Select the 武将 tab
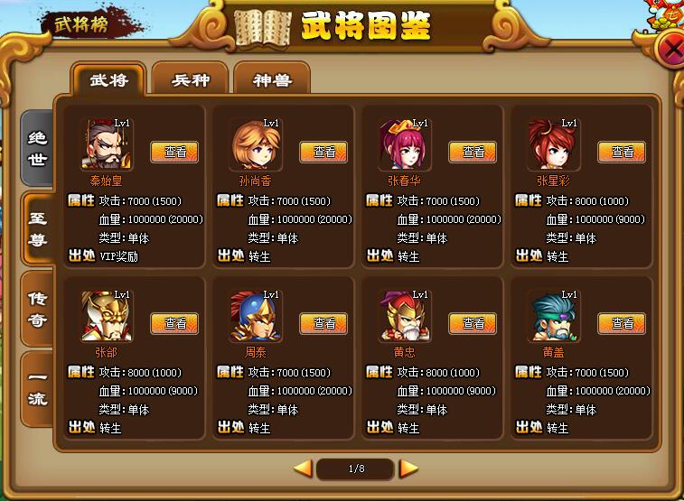 (108, 79)
